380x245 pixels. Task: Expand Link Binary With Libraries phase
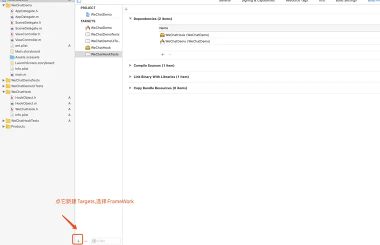pyautogui.click(x=130, y=76)
